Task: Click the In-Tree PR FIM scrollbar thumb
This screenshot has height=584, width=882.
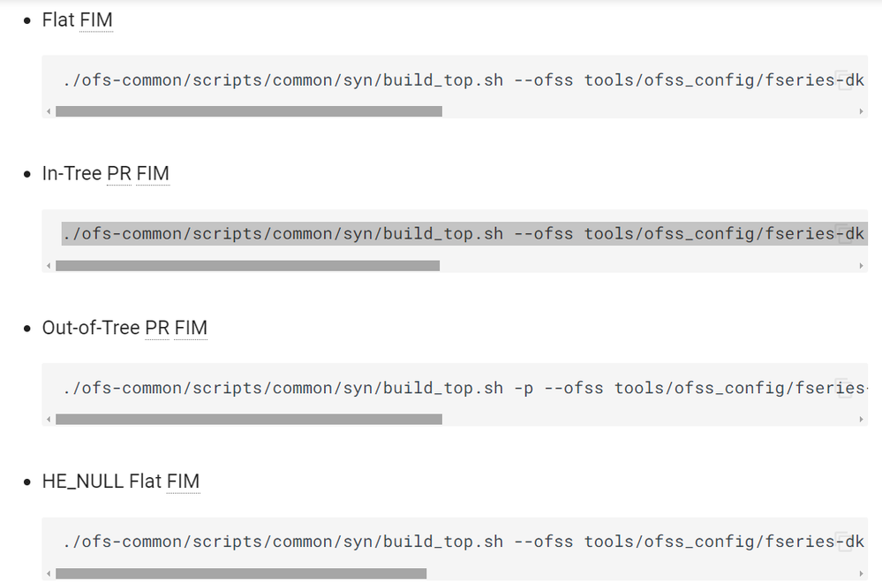Action: [247, 266]
